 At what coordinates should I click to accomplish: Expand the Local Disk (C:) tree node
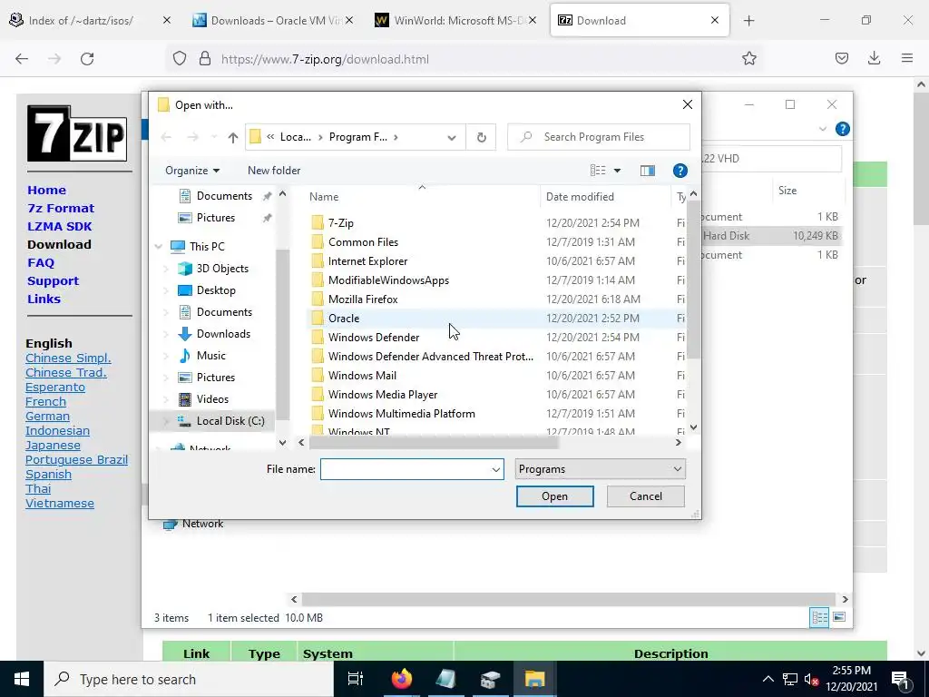pos(166,421)
